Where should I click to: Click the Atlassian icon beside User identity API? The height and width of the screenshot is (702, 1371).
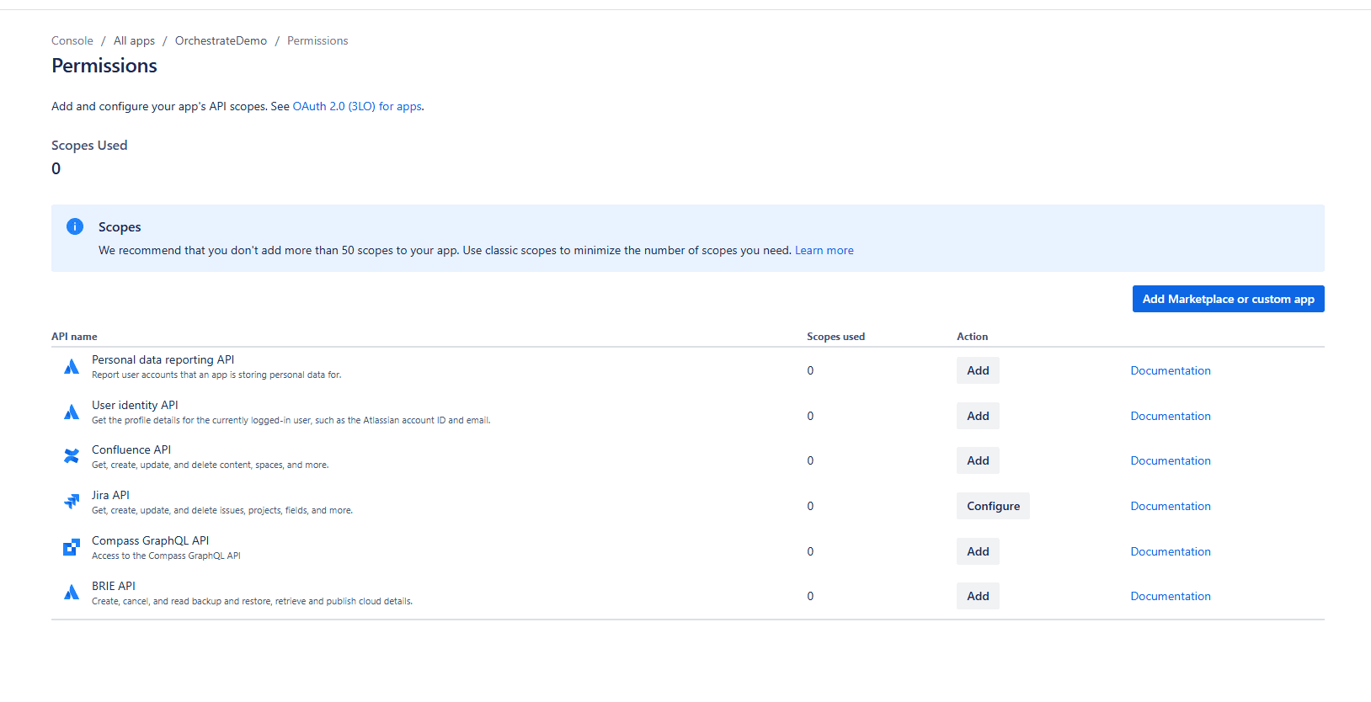point(72,412)
